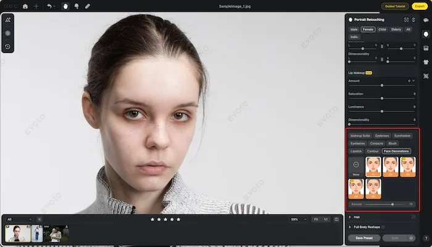This screenshot has width=432, height=247.
Task: Switch to the Lipstick makeup tab
Action: click(356, 151)
